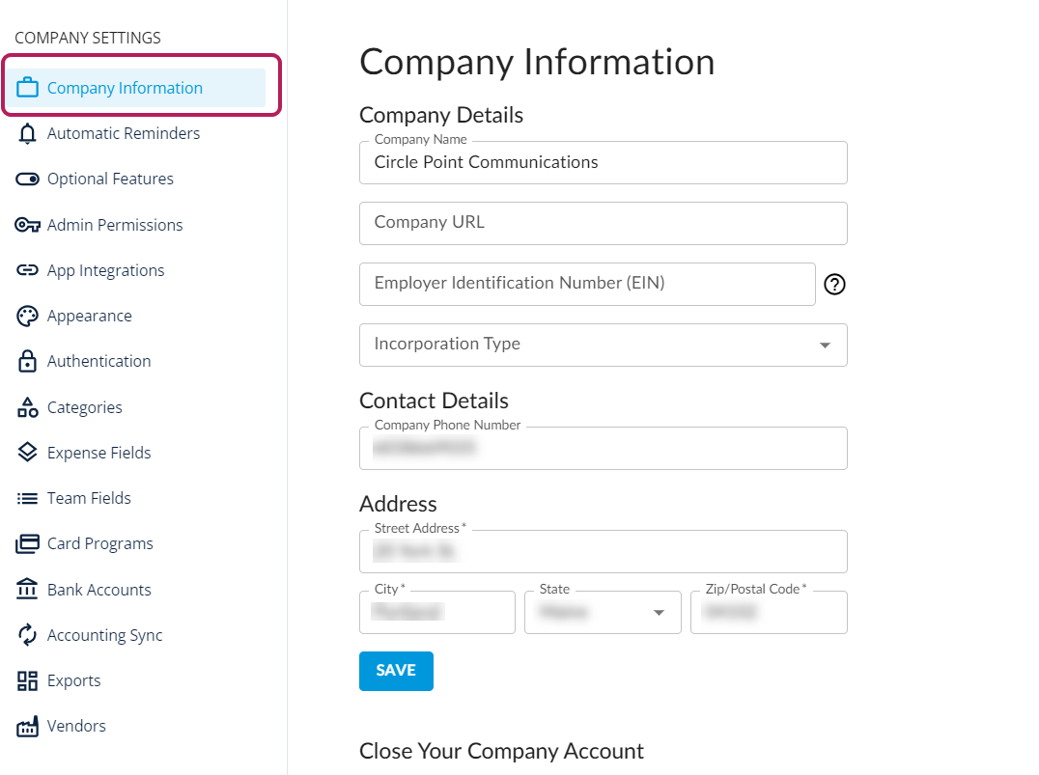Click the Company Name text field
The width and height of the screenshot is (1039, 775).
[603, 163]
